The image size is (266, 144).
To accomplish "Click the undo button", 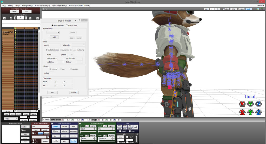I will (14, 12).
